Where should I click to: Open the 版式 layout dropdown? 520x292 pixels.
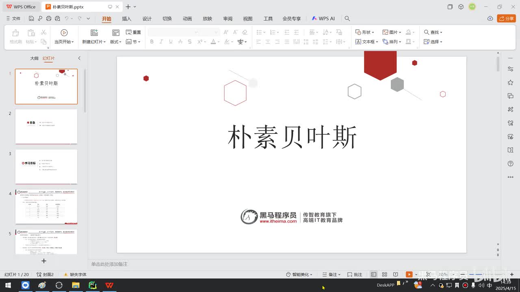[x=116, y=42]
